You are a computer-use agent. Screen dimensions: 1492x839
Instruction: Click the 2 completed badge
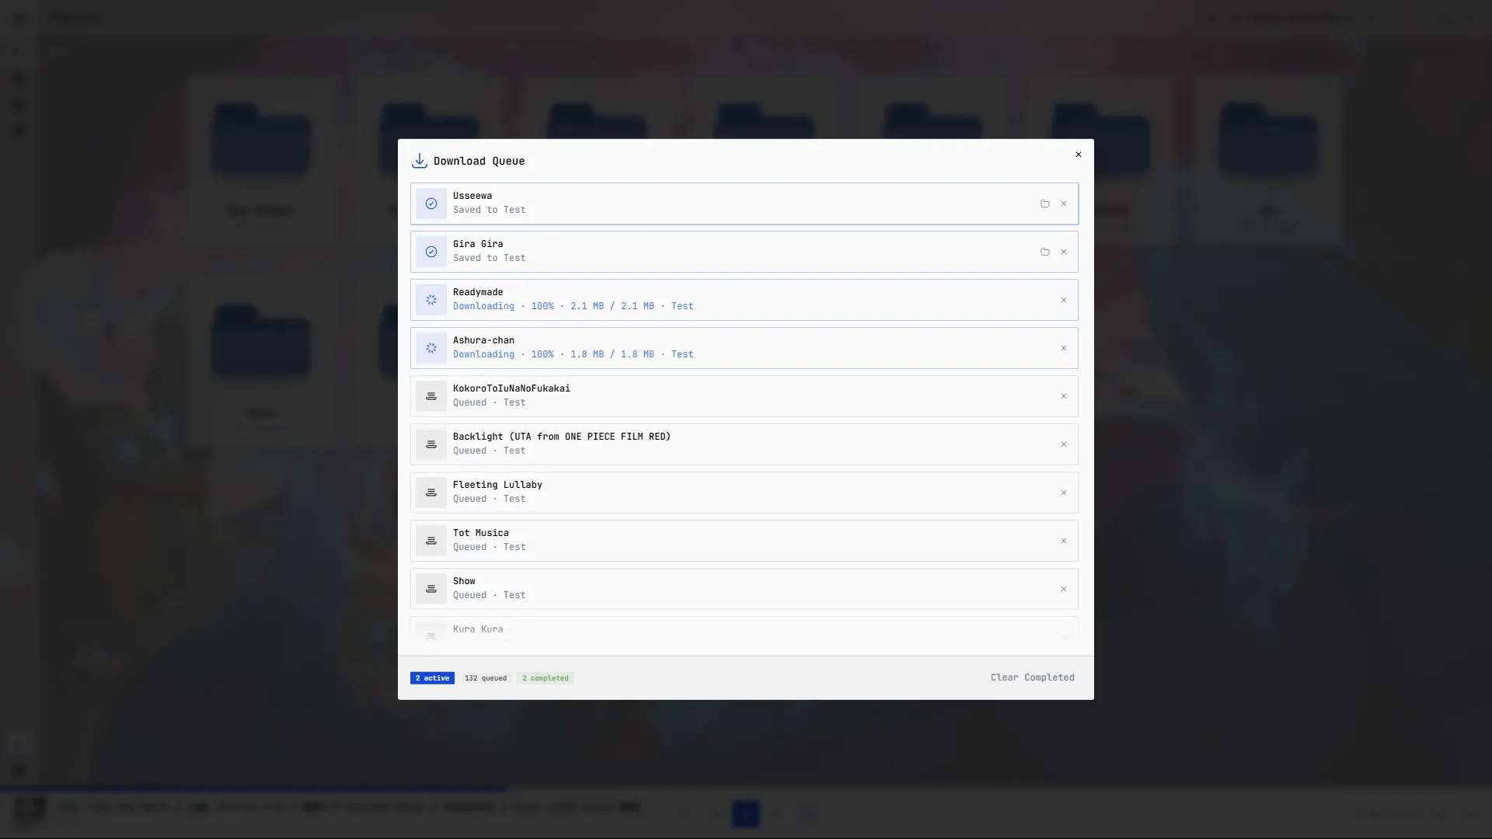tap(546, 678)
